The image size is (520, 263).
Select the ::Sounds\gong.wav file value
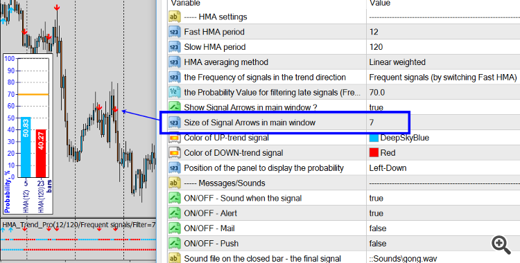tap(403, 259)
